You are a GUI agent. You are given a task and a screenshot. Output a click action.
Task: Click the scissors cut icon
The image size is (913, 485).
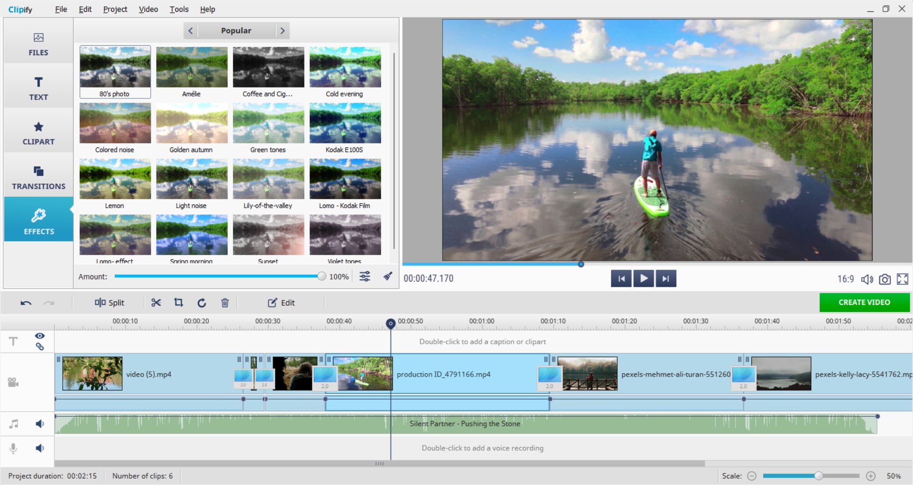point(156,302)
